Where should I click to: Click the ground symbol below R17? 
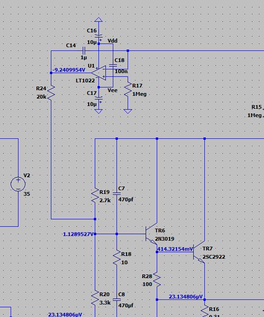(x=128, y=111)
